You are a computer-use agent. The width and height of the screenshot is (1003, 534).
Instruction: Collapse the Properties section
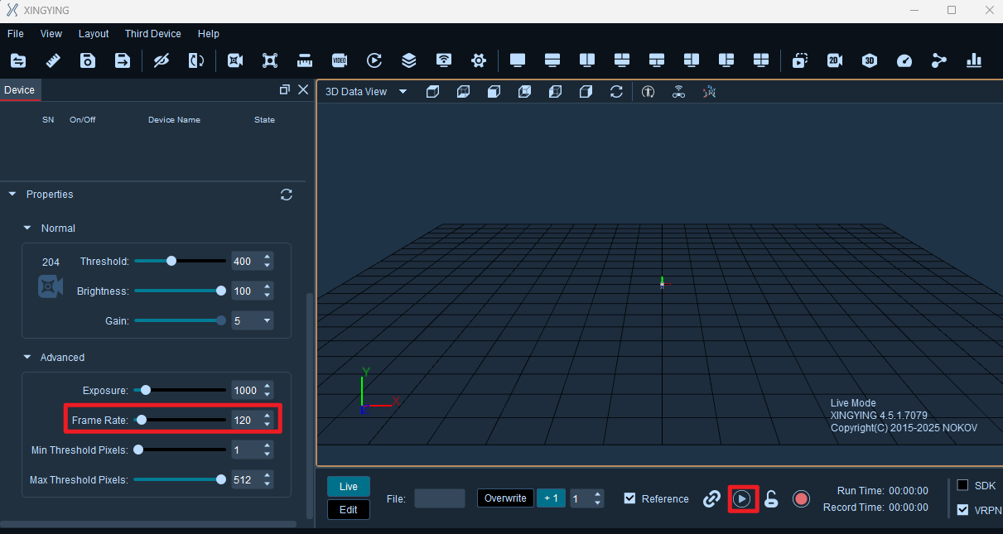click(x=12, y=195)
